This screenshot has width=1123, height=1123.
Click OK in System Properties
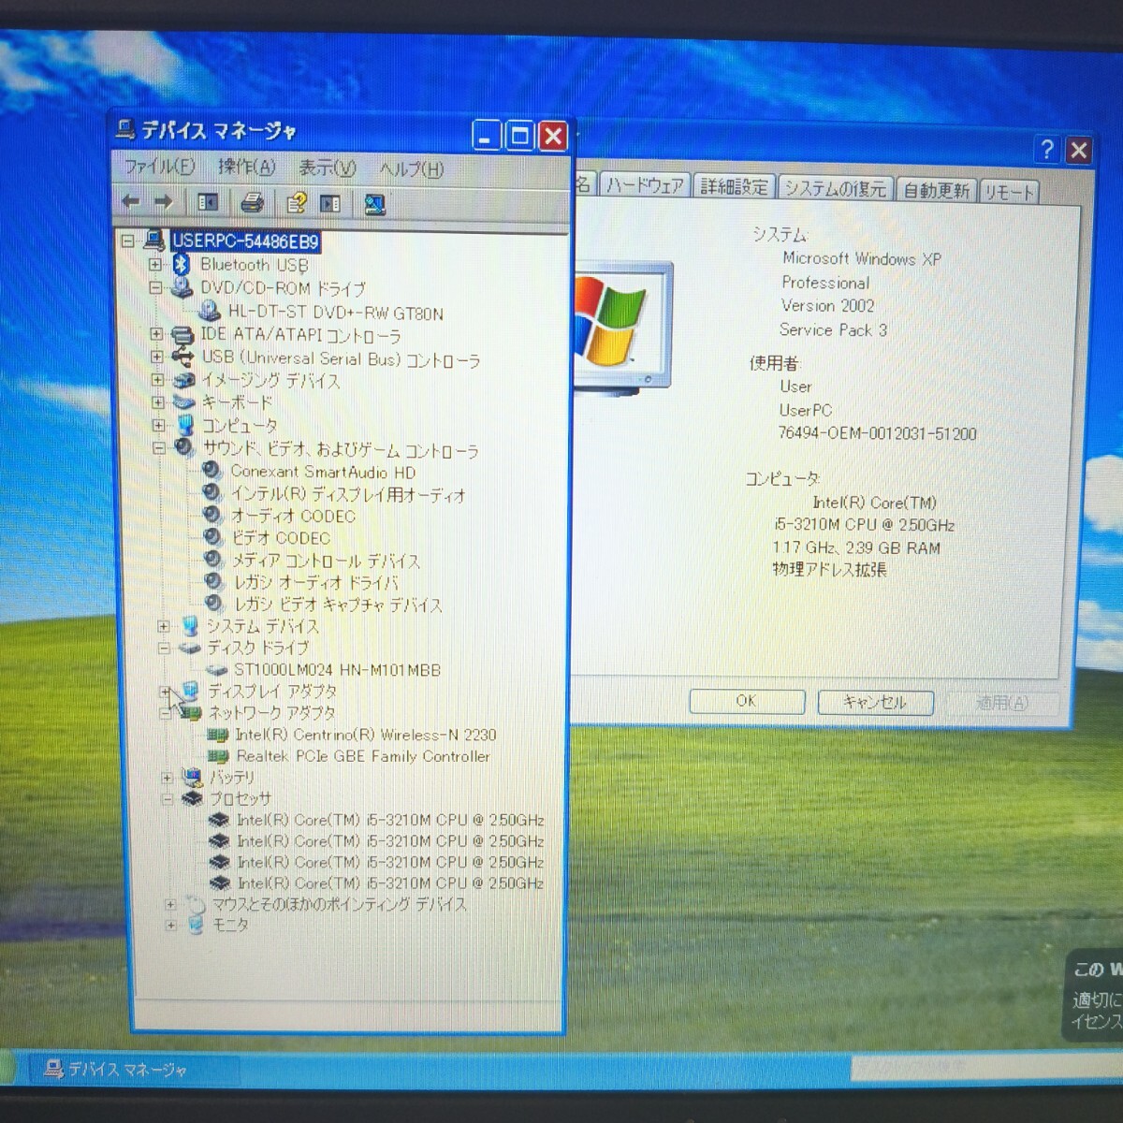pyautogui.click(x=747, y=701)
